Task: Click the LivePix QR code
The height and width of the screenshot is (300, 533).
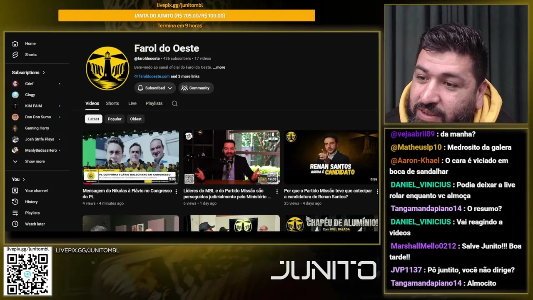Action: [x=27, y=274]
